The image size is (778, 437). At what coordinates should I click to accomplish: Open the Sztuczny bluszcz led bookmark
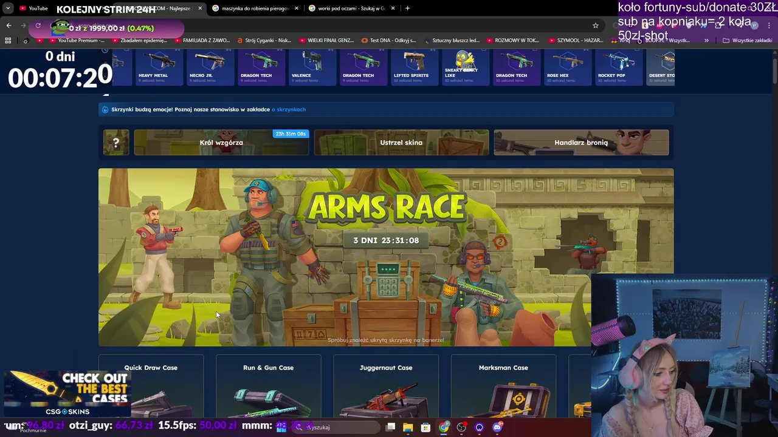point(452,41)
